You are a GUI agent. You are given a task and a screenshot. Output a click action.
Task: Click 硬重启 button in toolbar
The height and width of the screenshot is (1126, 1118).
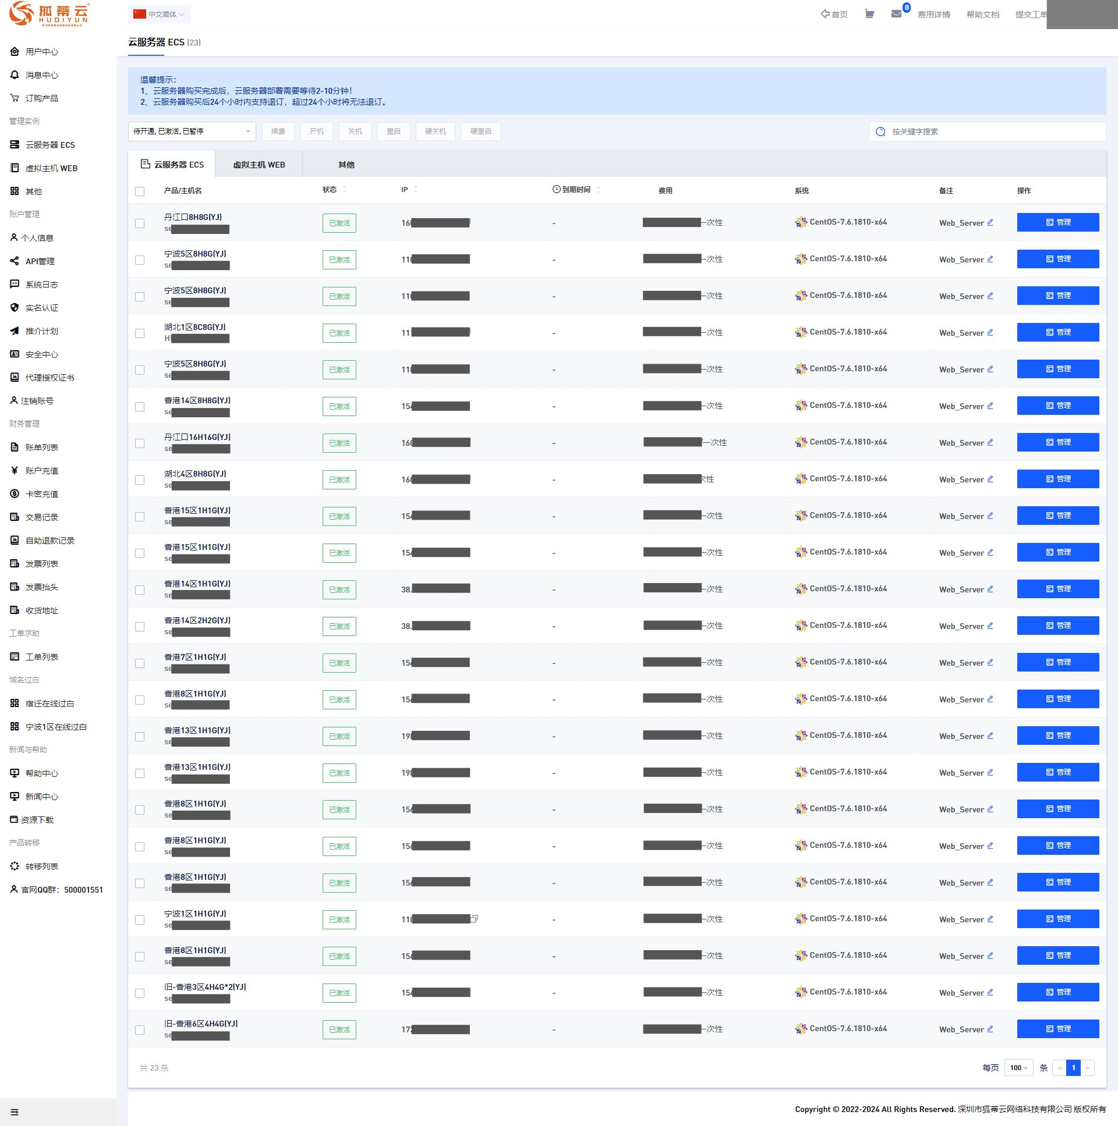coord(481,131)
